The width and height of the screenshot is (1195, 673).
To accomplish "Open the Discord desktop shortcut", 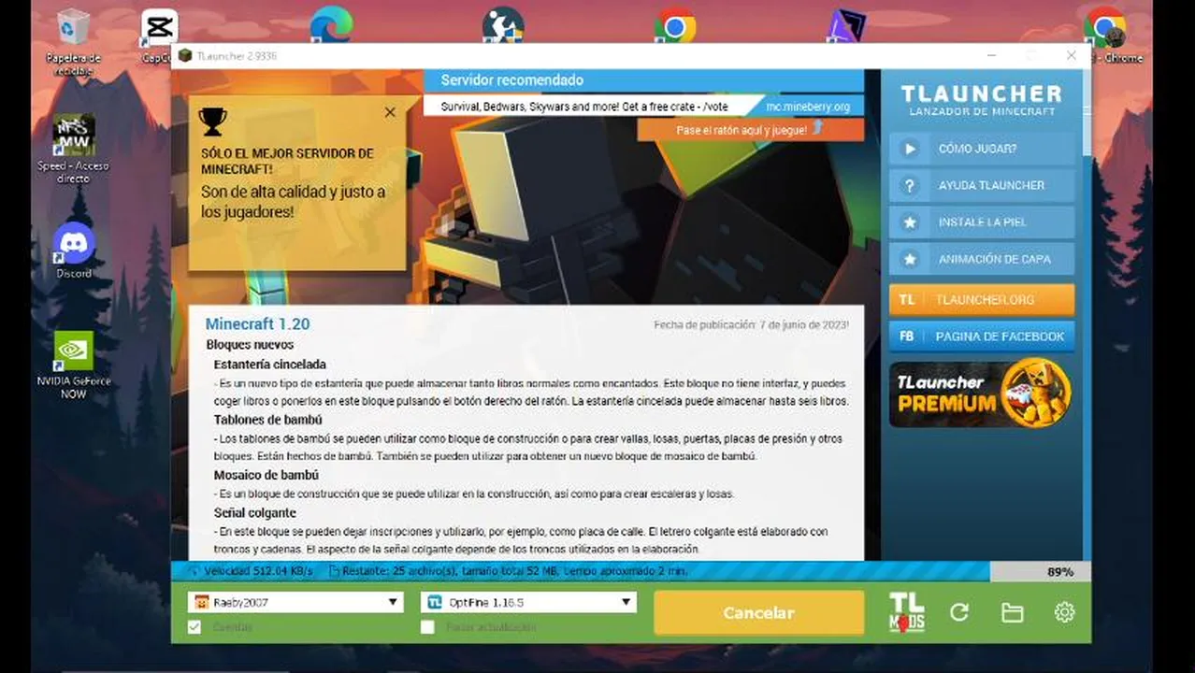I will 74,251.
